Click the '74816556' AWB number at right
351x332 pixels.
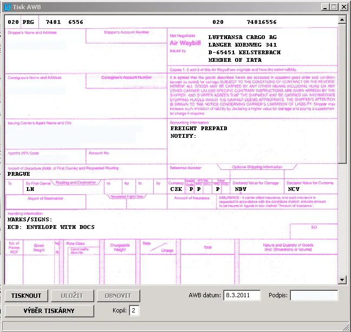tap(262, 22)
